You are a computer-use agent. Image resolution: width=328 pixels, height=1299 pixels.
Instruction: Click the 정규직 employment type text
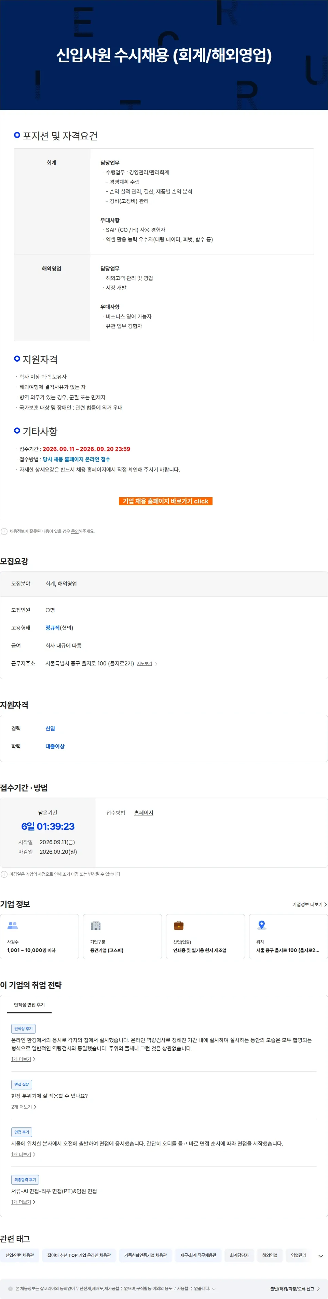pos(52,627)
